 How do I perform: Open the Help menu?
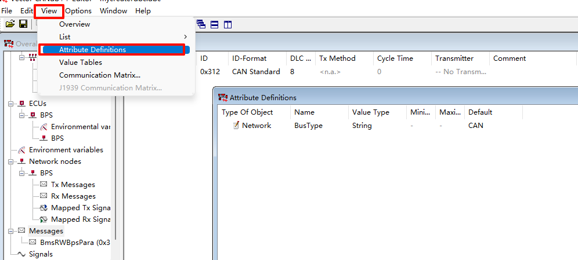143,10
